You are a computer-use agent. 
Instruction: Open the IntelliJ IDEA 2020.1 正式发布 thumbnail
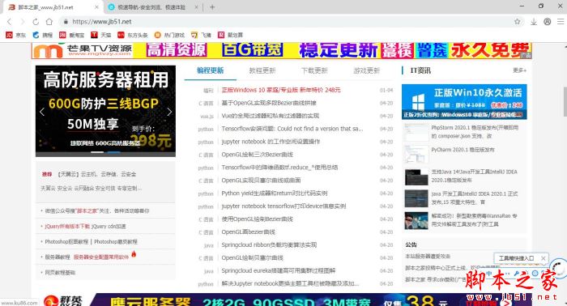pyautogui.click(x=416, y=198)
